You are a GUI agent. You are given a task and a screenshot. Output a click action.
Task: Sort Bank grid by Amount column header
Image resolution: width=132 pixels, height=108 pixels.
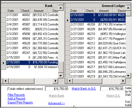(x=39, y=11)
